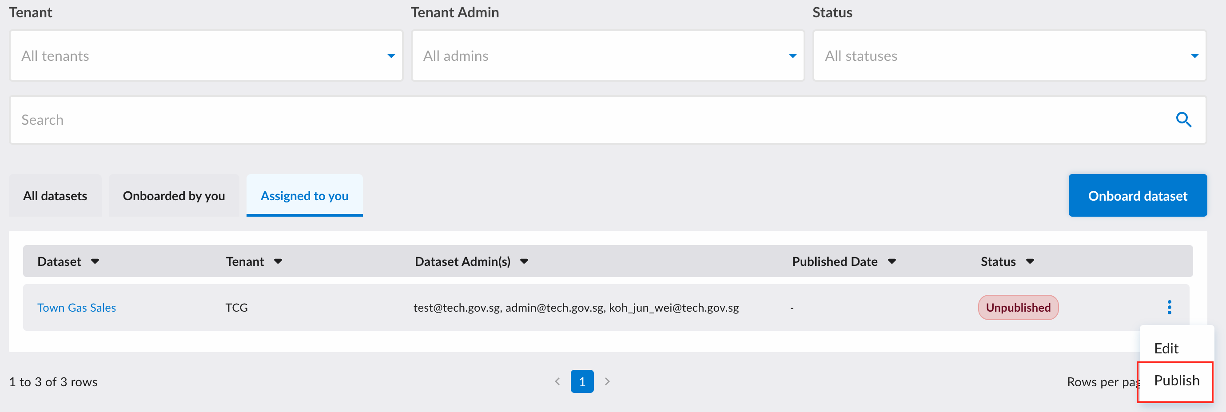Open the All admins dropdown
Screen dimensions: 1226x412
coord(608,55)
